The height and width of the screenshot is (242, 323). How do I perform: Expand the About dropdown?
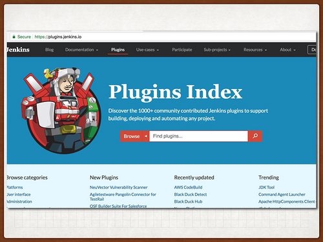[x=287, y=50]
